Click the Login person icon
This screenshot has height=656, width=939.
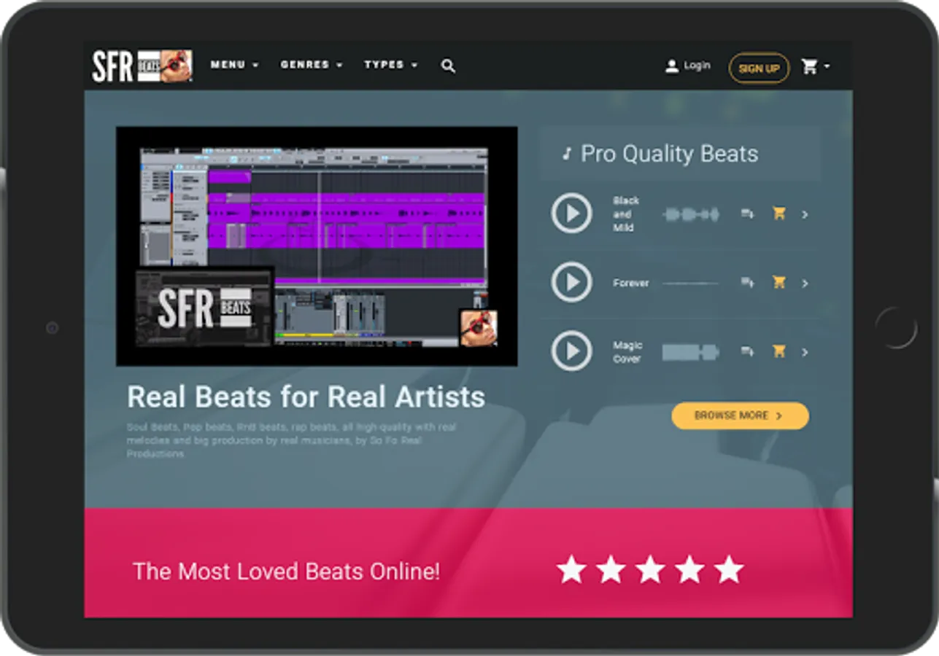coord(671,66)
